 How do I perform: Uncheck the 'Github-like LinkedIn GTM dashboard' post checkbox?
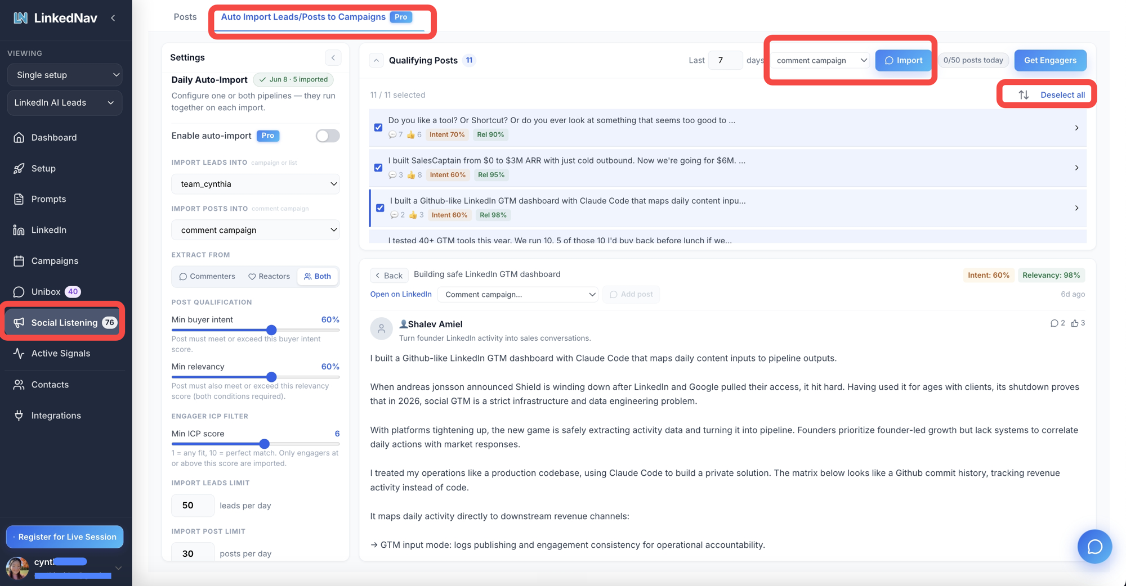tap(380, 208)
